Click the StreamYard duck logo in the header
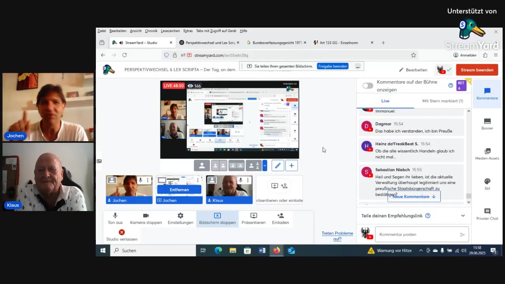 click(x=108, y=70)
